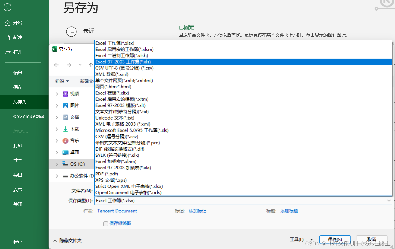The image size is (395, 249).
Task: Click 添加标题 title link
Action: tap(289, 211)
